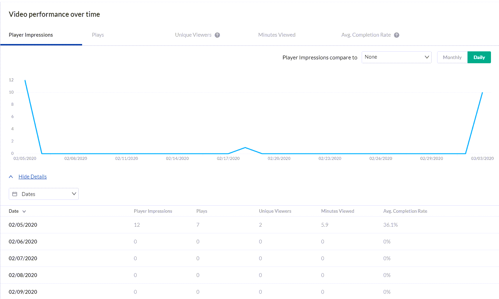This screenshot has height=299, width=499.
Task: Sort by Player Impressions column header
Action: point(153,211)
